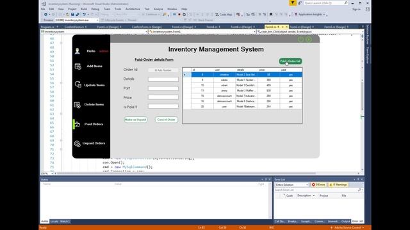Screen dimensions: 410x230
Task: Open the Analyze menu
Action: coord(158,9)
